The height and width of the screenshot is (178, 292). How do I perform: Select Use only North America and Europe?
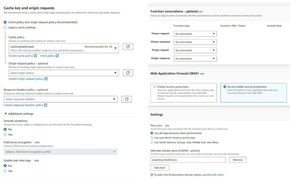(152, 138)
